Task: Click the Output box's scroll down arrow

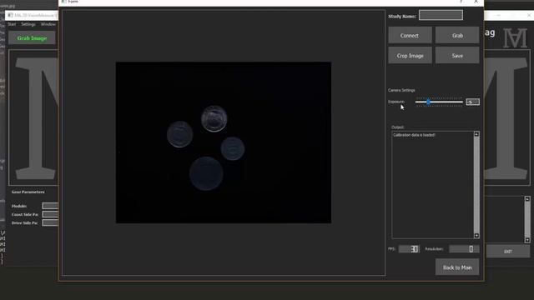Action: click(476, 235)
